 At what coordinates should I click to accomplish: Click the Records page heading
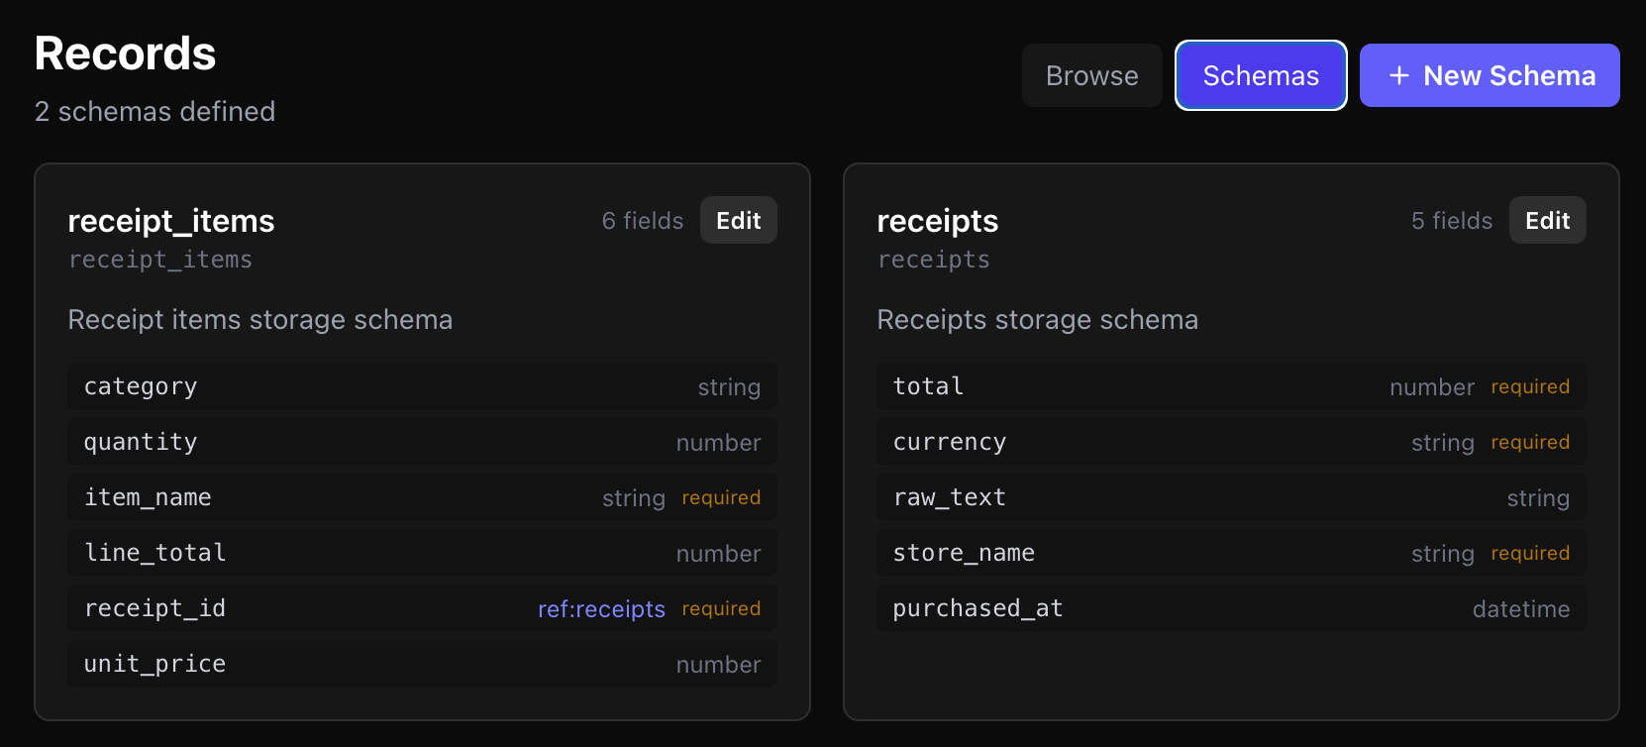125,53
